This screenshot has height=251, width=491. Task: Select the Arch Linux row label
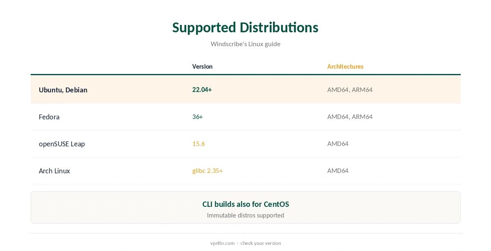click(54, 171)
